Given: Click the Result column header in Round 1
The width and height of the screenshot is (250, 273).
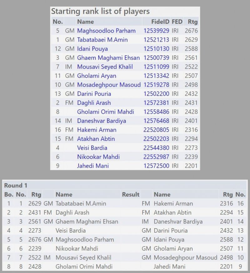Looking at the screenshot, I should coord(130,194).
